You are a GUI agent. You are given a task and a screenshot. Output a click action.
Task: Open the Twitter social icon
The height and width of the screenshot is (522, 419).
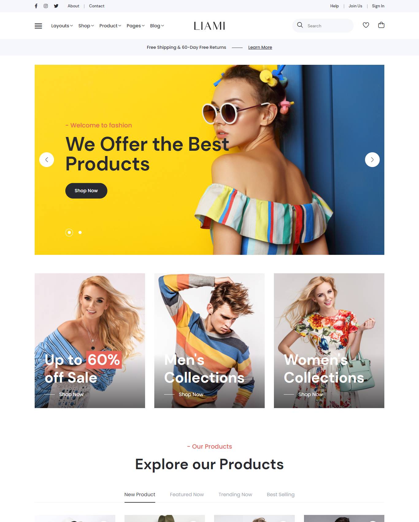pos(56,6)
